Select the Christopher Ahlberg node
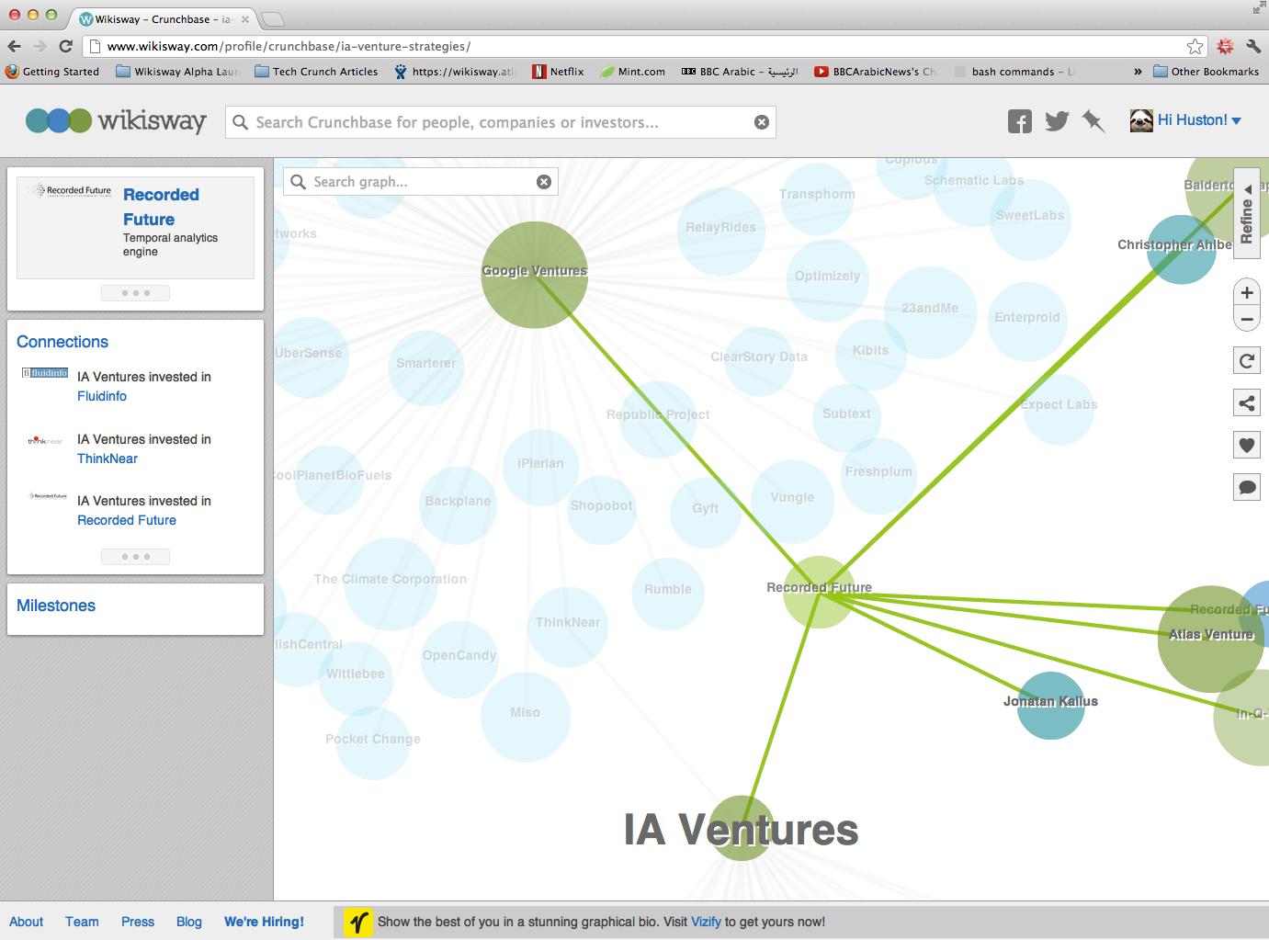 pos(1181,249)
